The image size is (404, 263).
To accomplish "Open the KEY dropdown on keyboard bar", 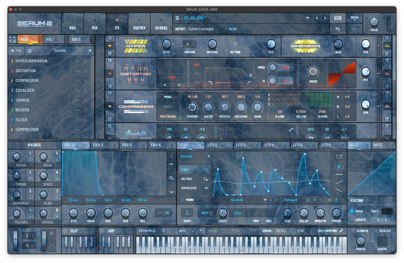I will (x=201, y=231).
